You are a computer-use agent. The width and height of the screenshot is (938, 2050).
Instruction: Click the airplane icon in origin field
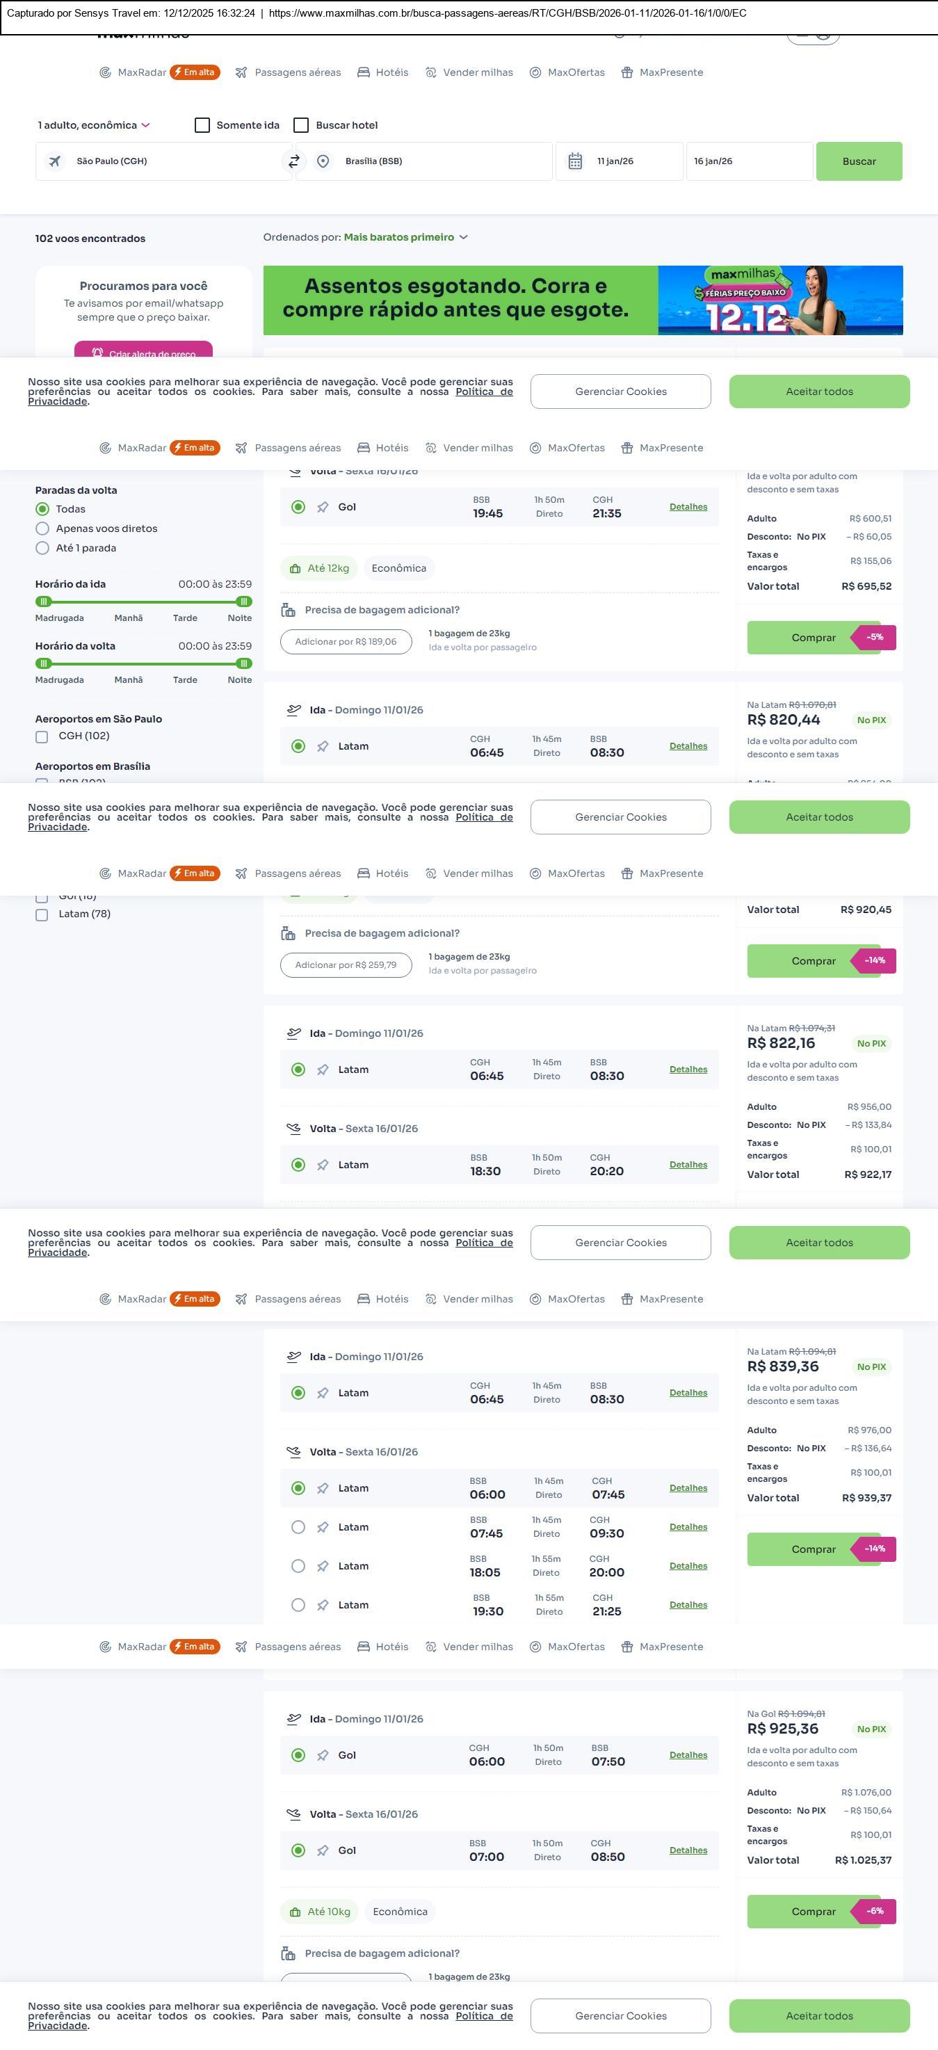click(55, 161)
